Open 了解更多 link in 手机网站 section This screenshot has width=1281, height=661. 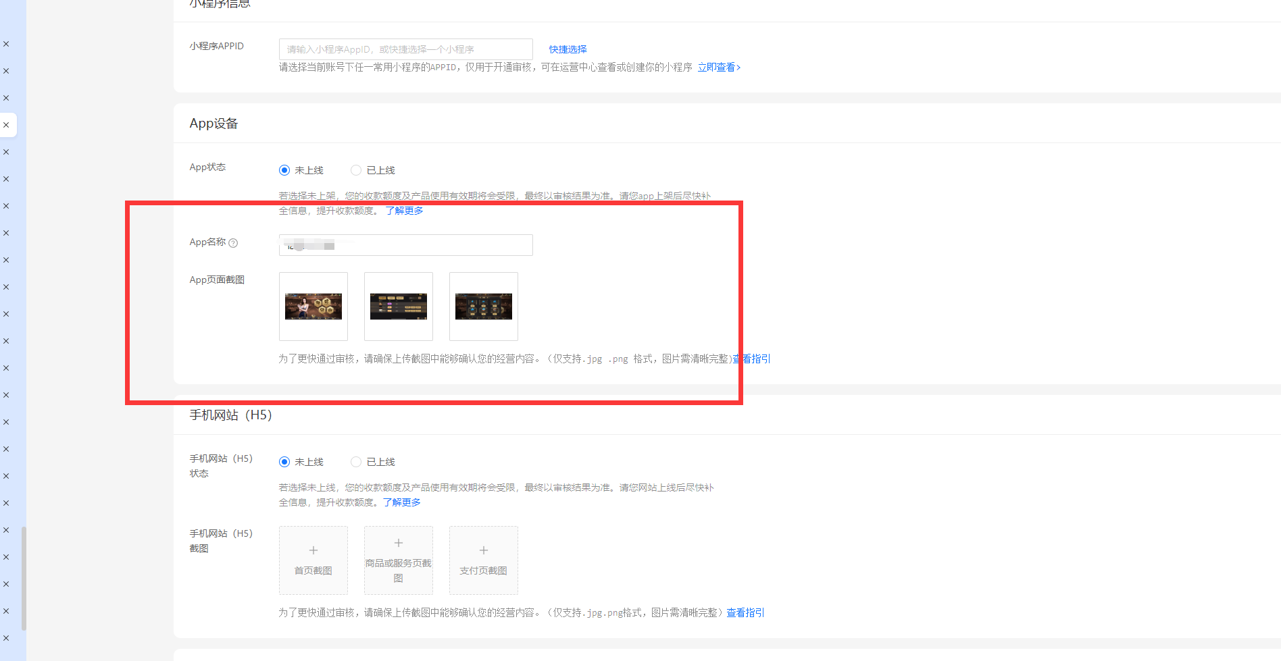[x=401, y=502]
